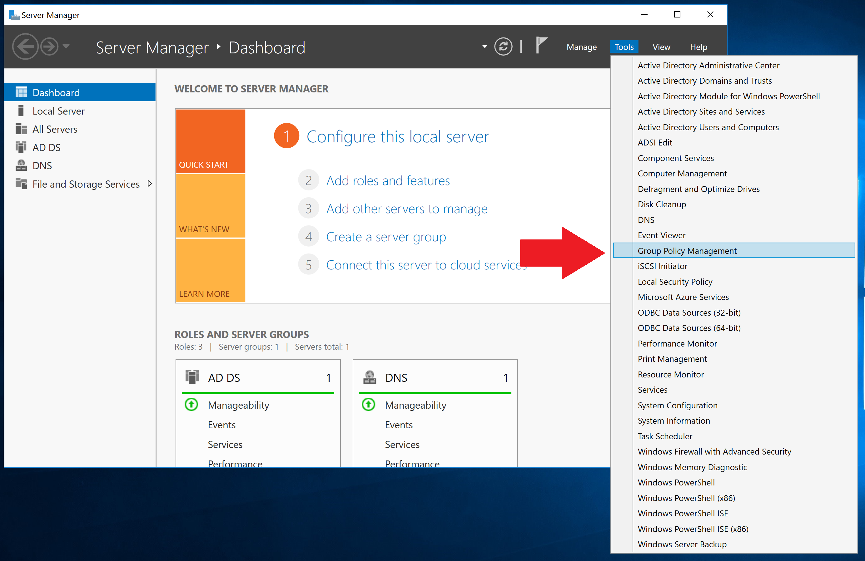
Task: Click the refresh dashboard icon
Action: (503, 47)
